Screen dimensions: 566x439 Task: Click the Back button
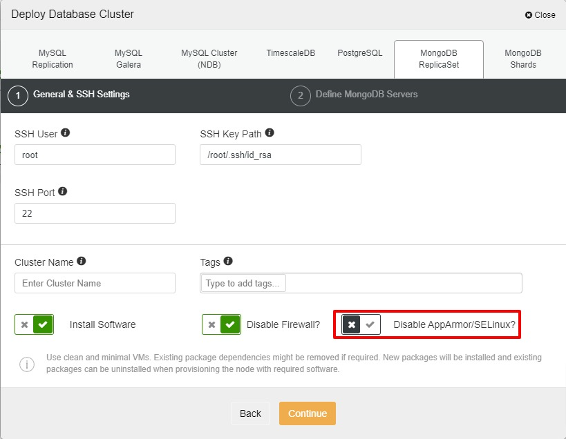[250, 413]
